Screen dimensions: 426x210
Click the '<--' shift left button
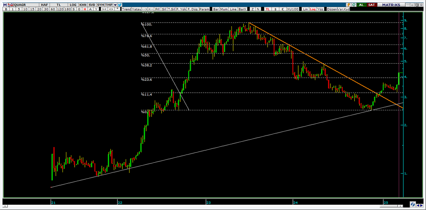click(151, 9)
